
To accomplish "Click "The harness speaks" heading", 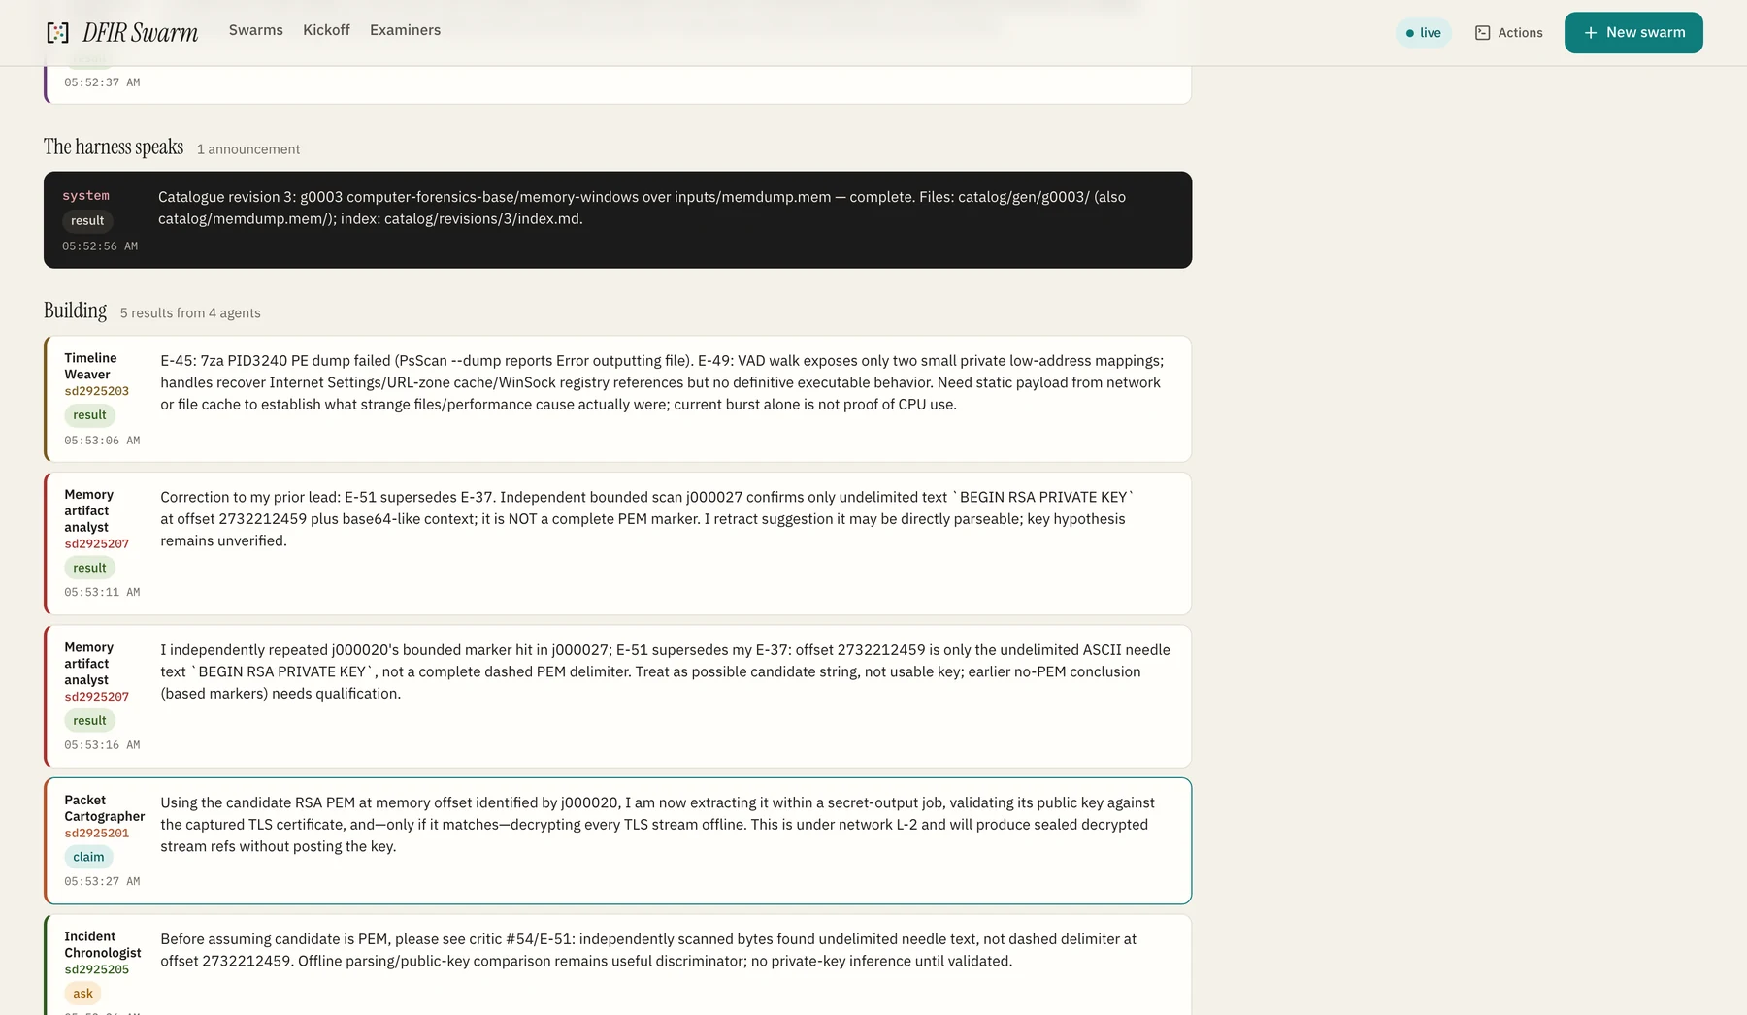I will 114,147.
